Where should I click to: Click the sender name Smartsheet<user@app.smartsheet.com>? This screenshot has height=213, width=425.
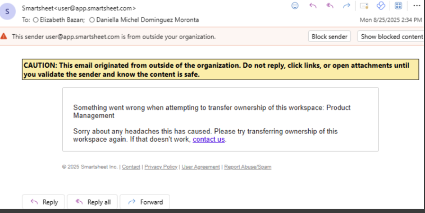[x=79, y=8]
